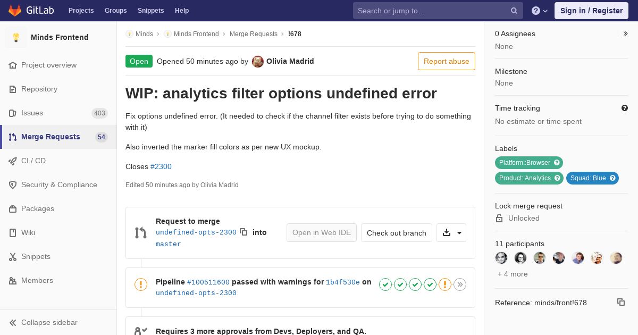This screenshot has width=638, height=335.
Task: Expand the skipped pipeline stages icon
Action: coord(460,284)
